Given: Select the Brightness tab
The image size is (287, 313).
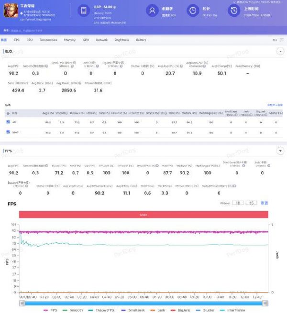Looking at the screenshot, I should [121, 40].
